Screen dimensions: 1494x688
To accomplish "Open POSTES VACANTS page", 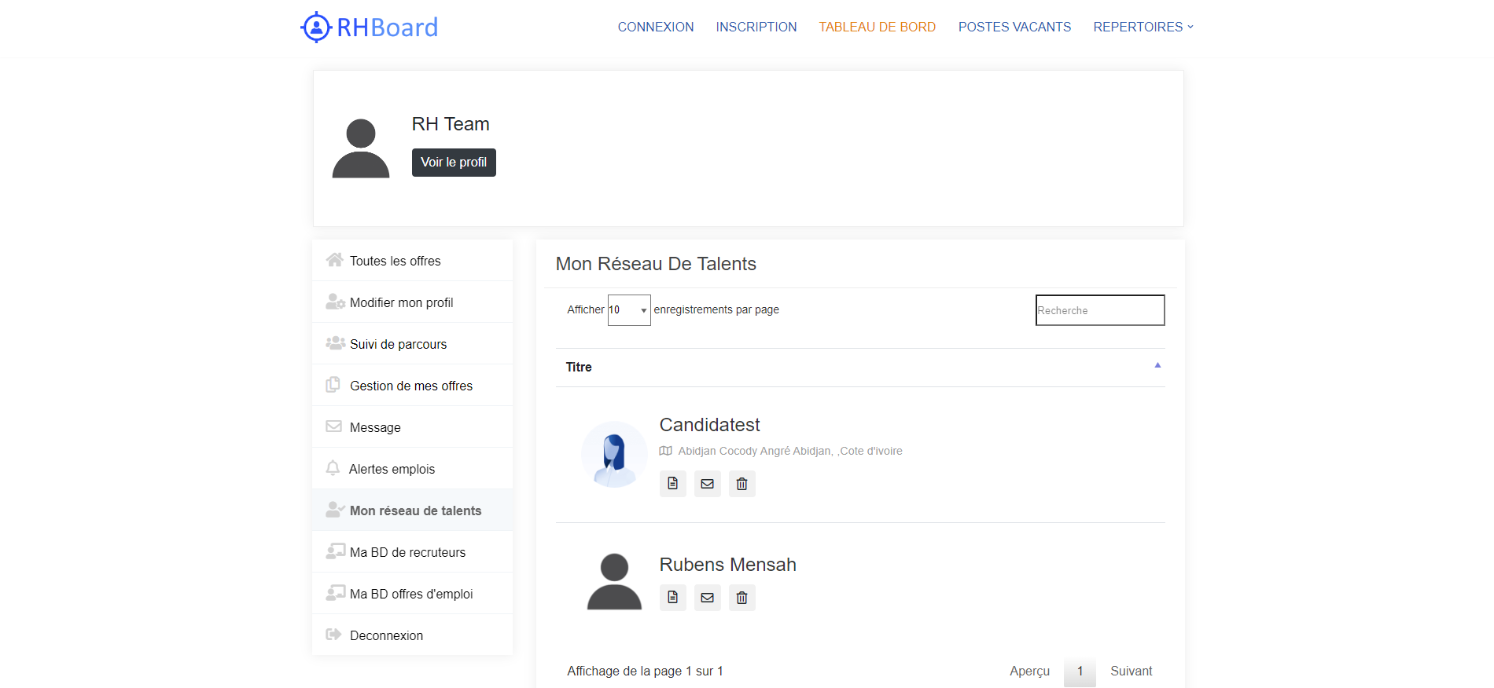I will tap(1014, 27).
